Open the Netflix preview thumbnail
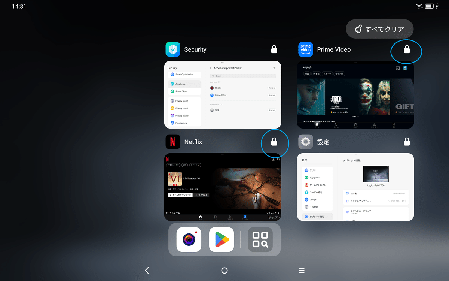The height and width of the screenshot is (281, 449). coord(223,187)
